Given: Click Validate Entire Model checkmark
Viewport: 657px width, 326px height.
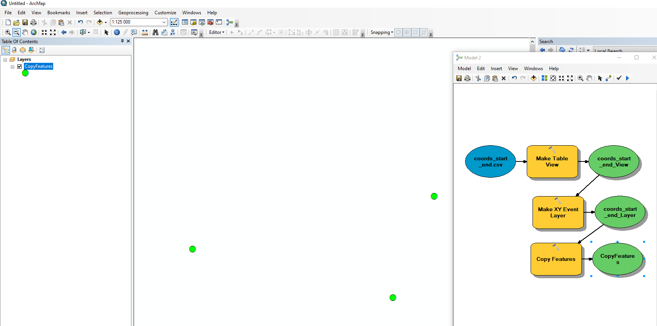Looking at the screenshot, I should pyautogui.click(x=619, y=78).
